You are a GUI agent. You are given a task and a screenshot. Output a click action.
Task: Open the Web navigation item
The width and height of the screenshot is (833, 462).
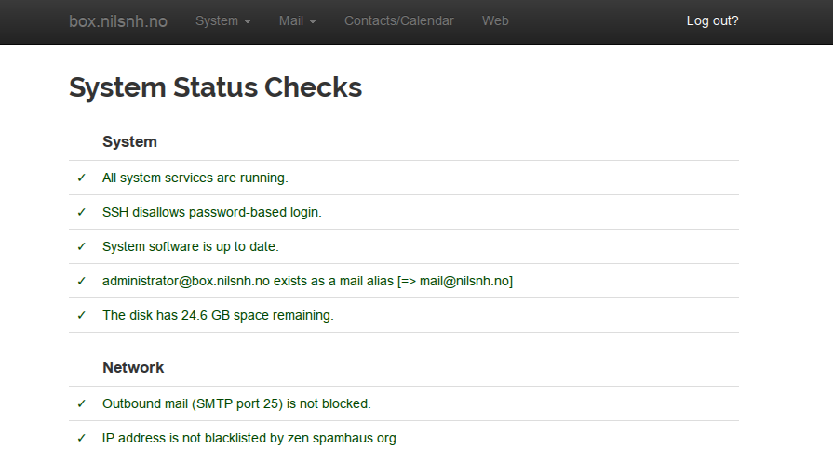click(x=495, y=20)
